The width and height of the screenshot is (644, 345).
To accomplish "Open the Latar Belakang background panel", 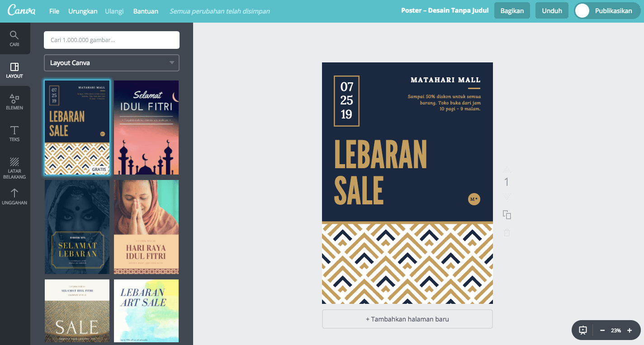I will point(14,168).
